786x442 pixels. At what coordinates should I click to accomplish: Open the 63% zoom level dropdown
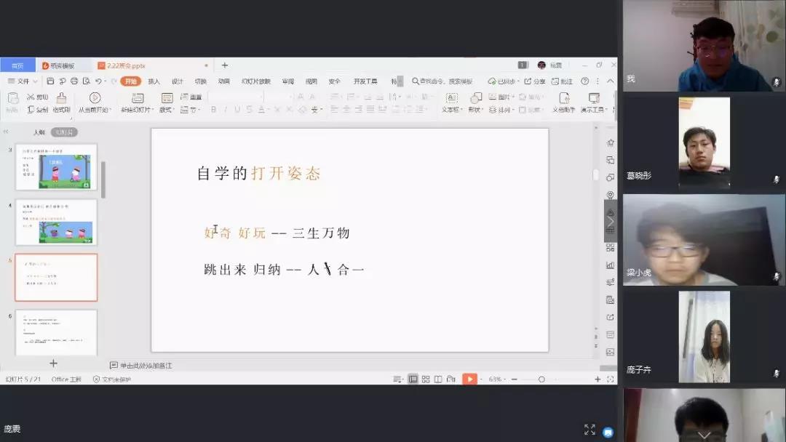click(x=495, y=379)
